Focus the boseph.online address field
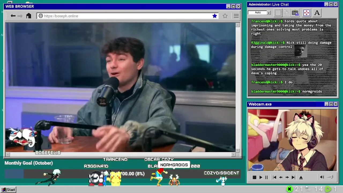 point(127,16)
